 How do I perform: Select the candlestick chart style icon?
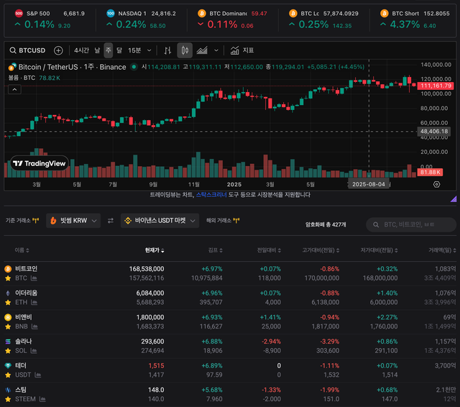[185, 50]
